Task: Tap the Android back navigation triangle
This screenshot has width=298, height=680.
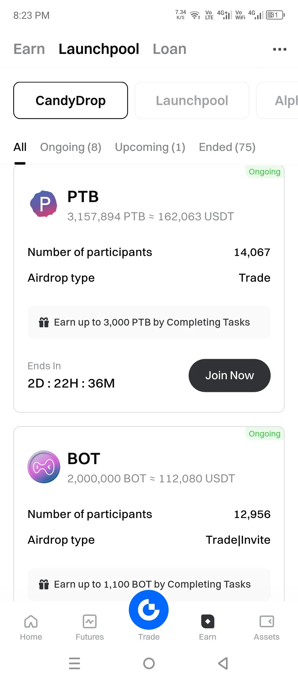Action: 223,663
